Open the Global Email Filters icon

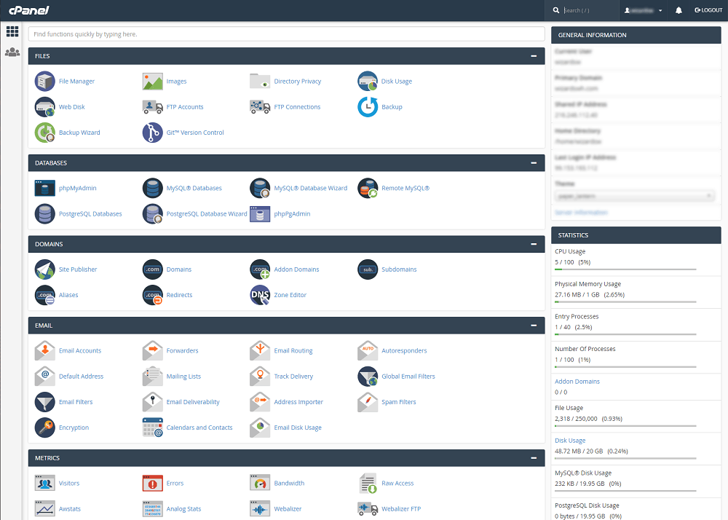tap(368, 376)
